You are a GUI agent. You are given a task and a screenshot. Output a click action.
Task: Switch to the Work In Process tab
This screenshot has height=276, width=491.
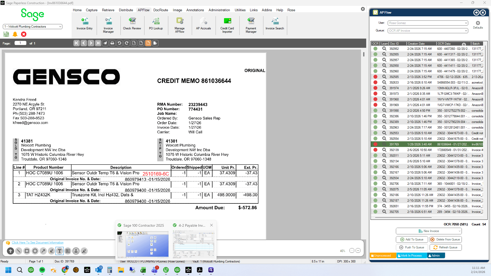coord(411,256)
